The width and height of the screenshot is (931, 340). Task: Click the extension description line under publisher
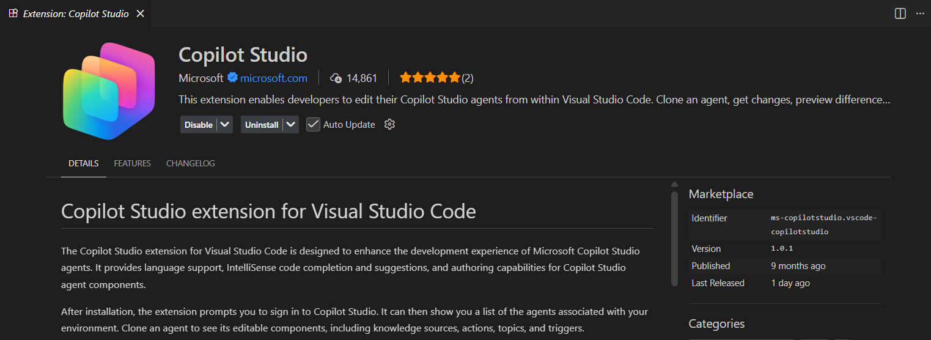point(534,99)
